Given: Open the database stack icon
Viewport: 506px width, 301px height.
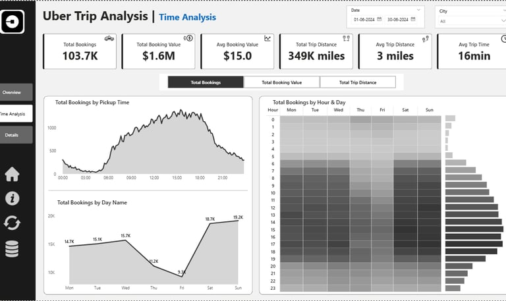Looking at the screenshot, I should point(12,249).
